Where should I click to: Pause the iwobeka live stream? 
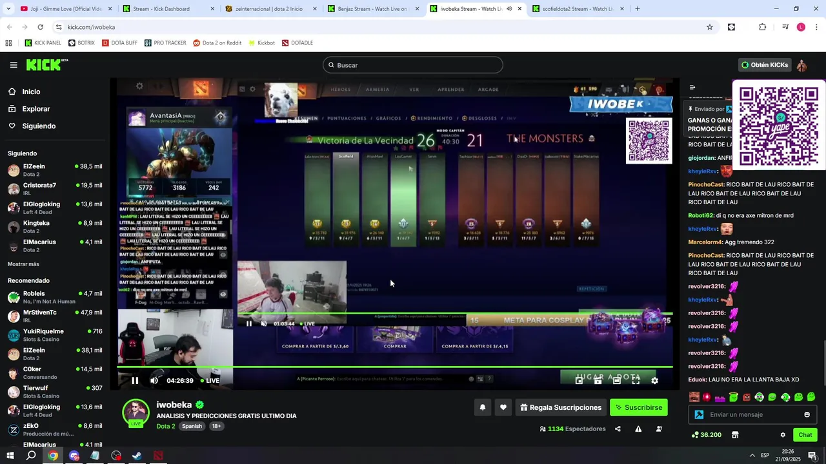(135, 380)
